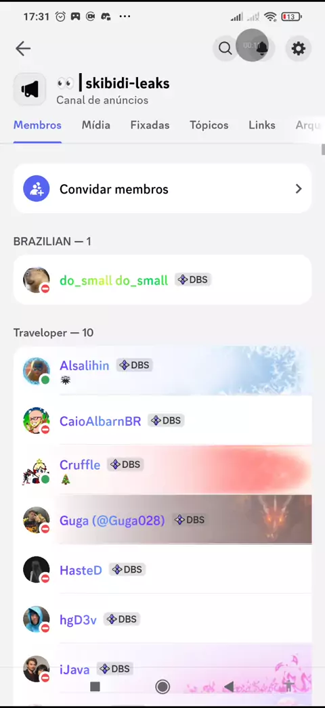Screen dimensions: 325x708
Task: Tap Android home circle button
Action: coord(162,686)
